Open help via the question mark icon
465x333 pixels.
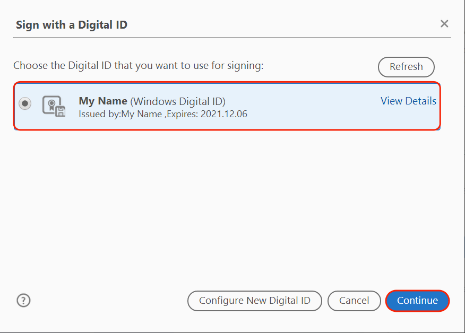click(23, 301)
